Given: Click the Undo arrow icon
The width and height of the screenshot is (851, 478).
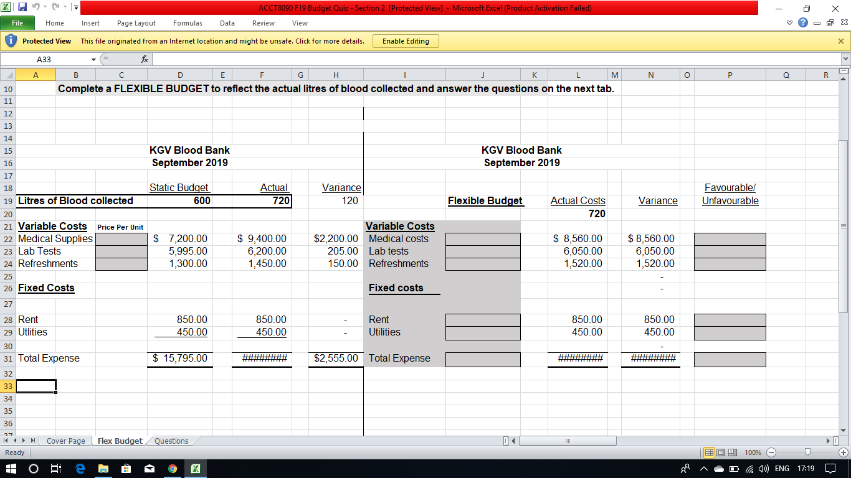Looking at the screenshot, I should pos(37,7).
